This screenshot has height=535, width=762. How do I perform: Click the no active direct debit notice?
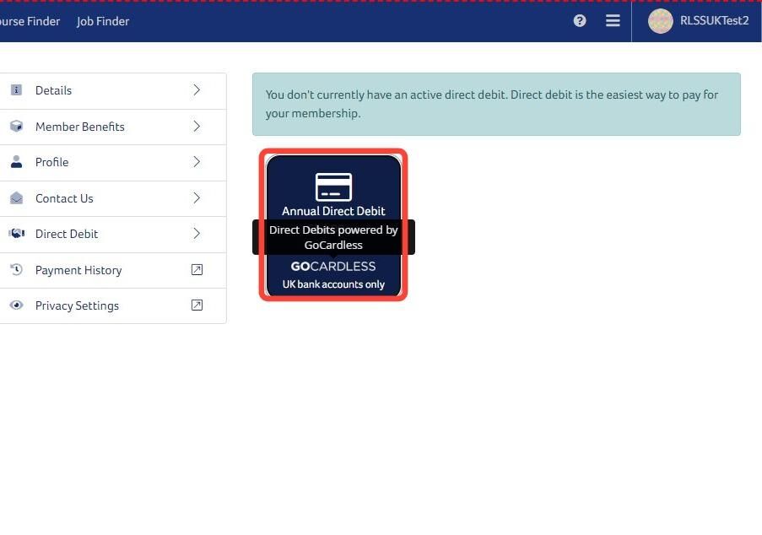[496, 104]
